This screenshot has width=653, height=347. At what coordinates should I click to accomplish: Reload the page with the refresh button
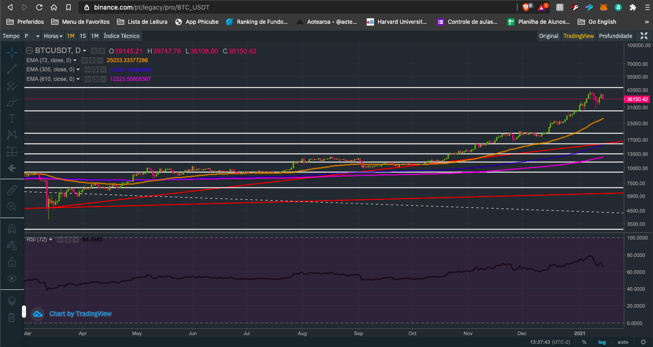tap(39, 7)
